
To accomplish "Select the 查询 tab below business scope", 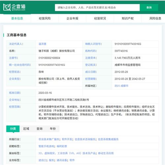I will (40, 129).
